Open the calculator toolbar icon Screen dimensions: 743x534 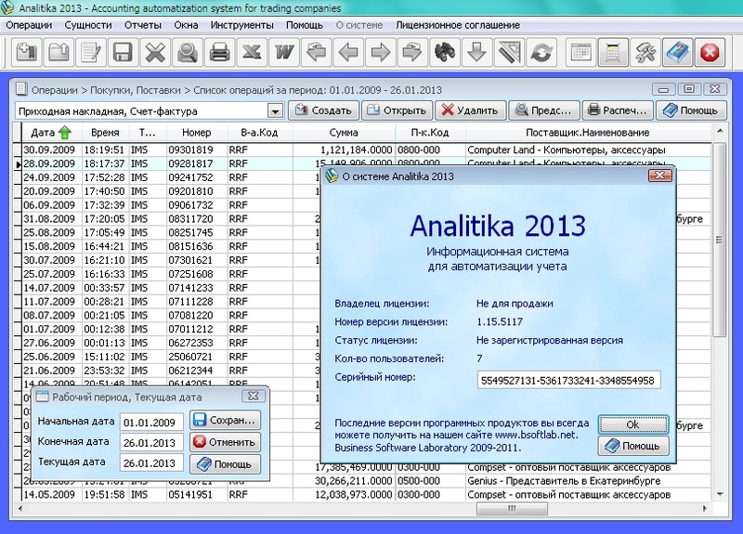pos(613,52)
